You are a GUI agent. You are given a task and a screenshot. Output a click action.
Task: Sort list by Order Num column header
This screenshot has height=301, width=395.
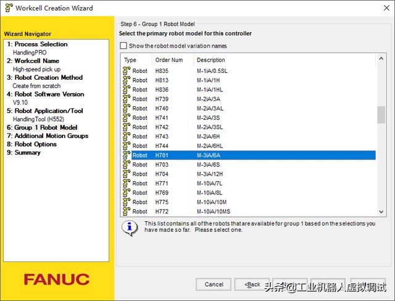[x=169, y=60]
